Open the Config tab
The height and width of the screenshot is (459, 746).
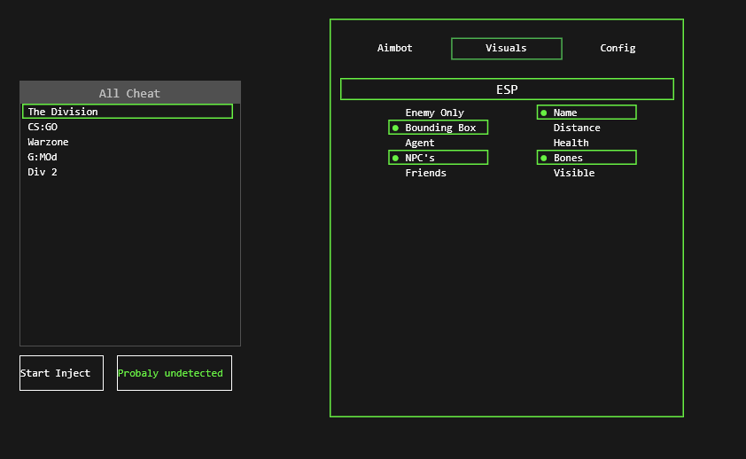618,49
